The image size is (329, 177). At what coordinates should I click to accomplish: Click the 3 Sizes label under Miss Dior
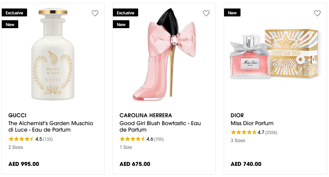(238, 140)
